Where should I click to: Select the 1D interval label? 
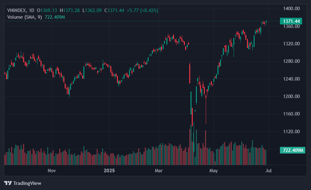pos(31,10)
